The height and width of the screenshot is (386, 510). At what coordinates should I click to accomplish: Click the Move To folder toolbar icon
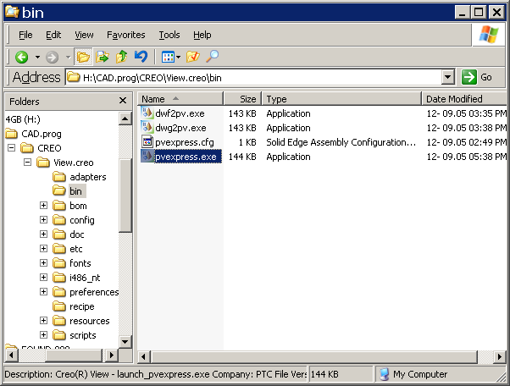(103, 57)
